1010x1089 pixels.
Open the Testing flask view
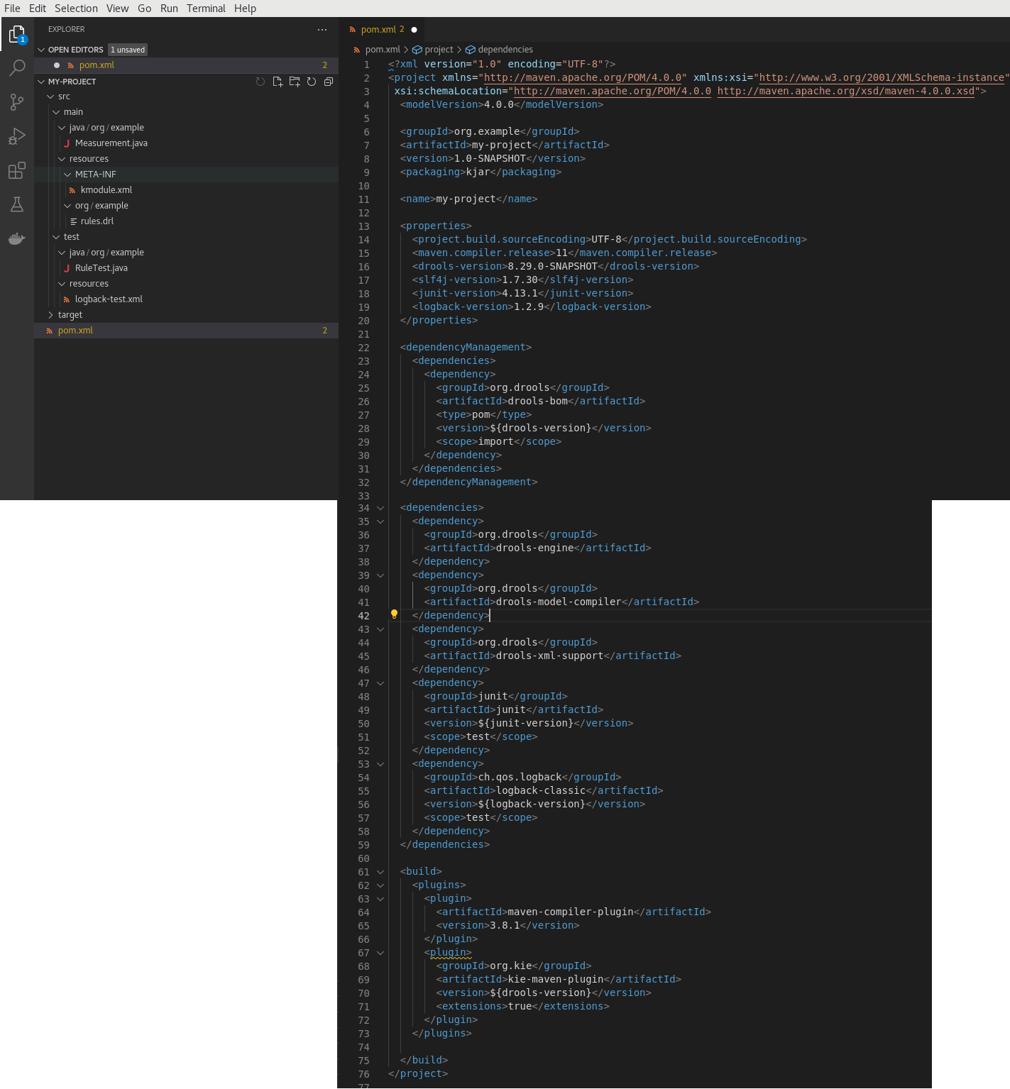(17, 205)
